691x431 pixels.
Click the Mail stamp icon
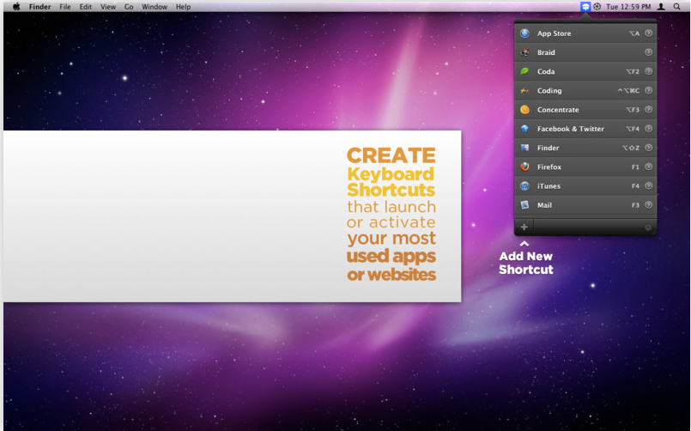(524, 205)
